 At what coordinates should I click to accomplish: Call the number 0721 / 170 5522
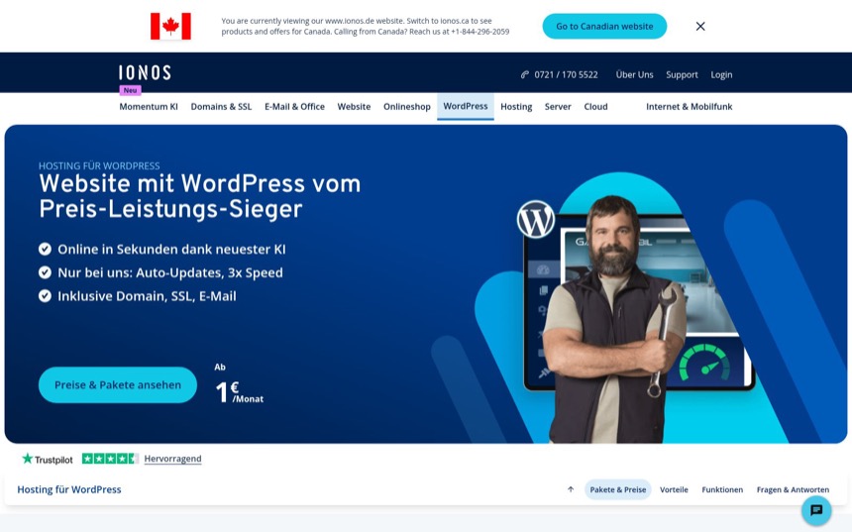pos(566,75)
